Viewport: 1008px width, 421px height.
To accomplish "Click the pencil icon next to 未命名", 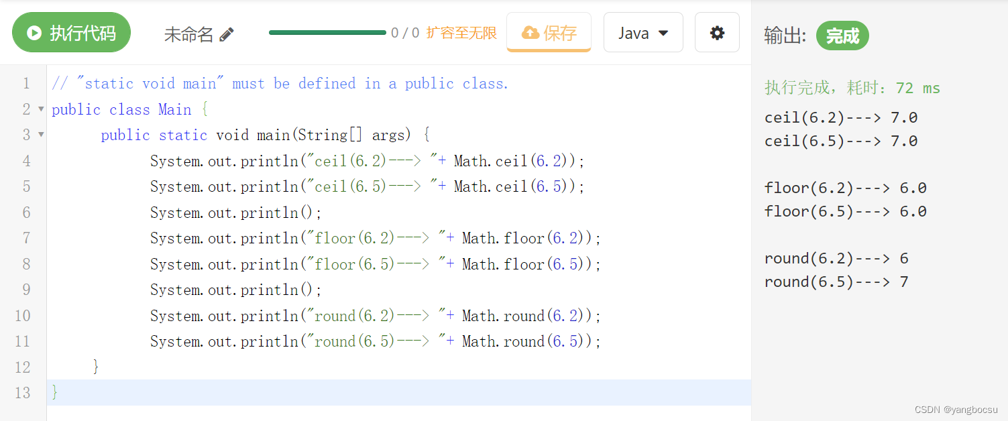I will coord(227,34).
